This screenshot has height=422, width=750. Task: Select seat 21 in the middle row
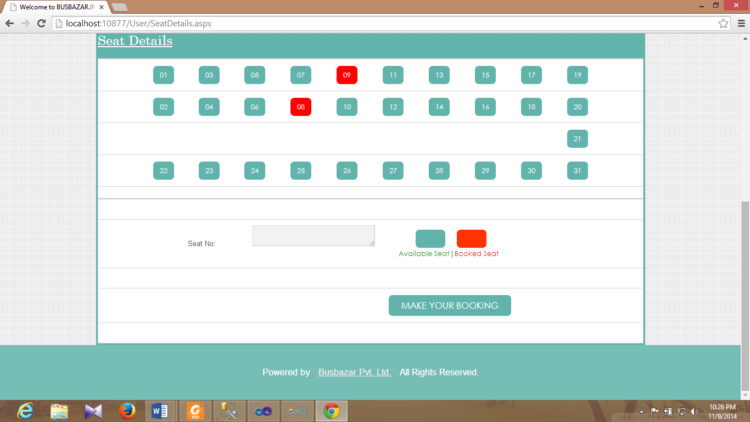(577, 138)
